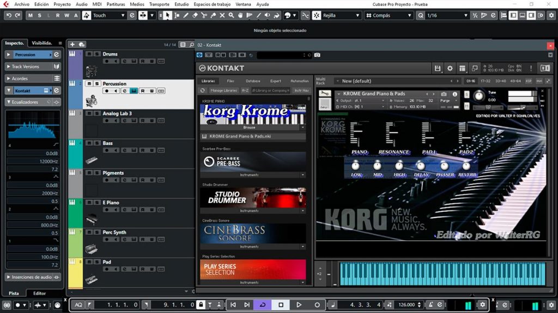Image resolution: width=558 pixels, height=313 pixels.
Task: Select the Erase tool
Action: tap(195, 15)
